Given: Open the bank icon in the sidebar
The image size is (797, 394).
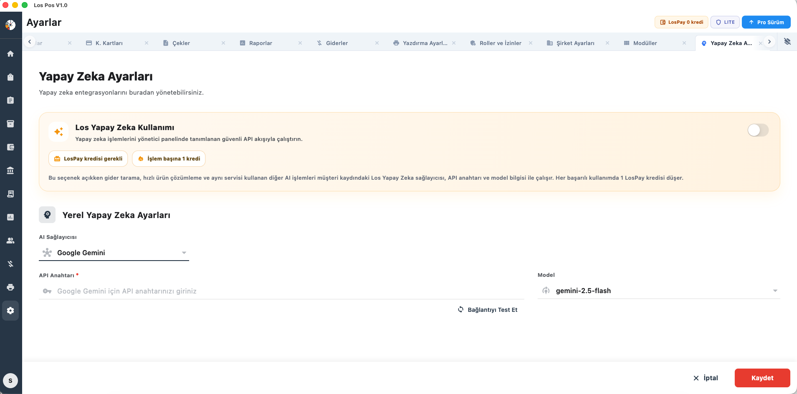Looking at the screenshot, I should (x=11, y=170).
